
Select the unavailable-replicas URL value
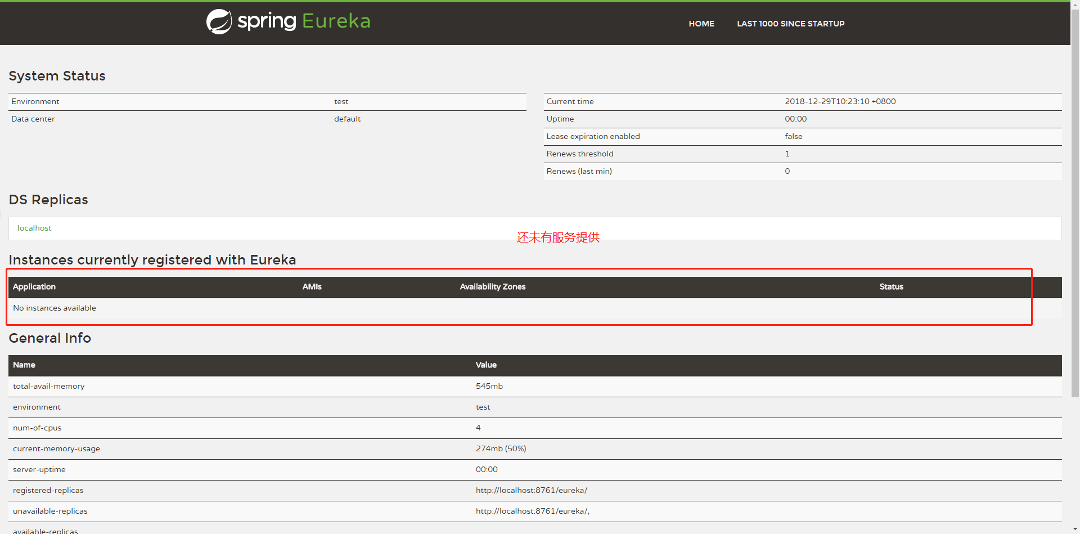tap(533, 511)
